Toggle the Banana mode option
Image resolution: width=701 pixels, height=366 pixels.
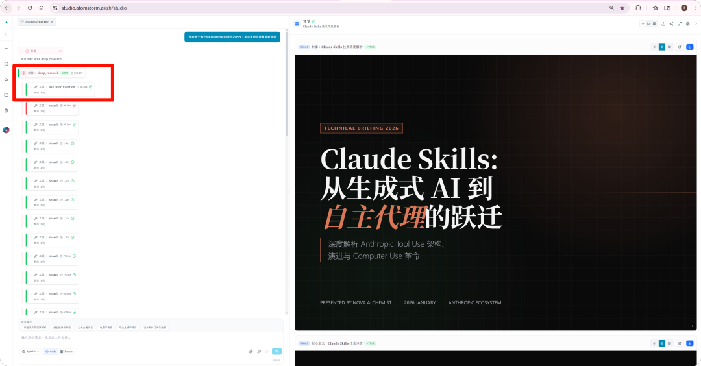(67, 352)
